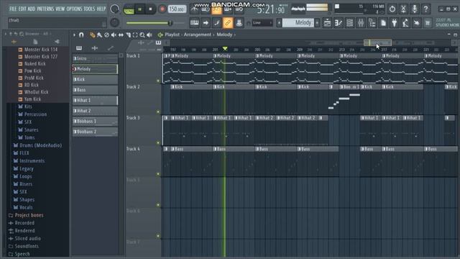Stop playback with the stop button
460x259 pixels.
click(150, 9)
